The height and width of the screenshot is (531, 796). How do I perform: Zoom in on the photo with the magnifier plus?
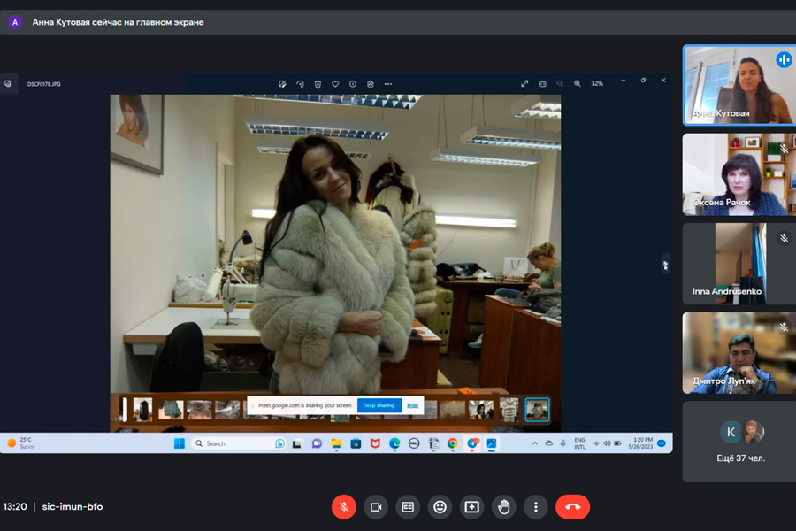click(x=578, y=84)
